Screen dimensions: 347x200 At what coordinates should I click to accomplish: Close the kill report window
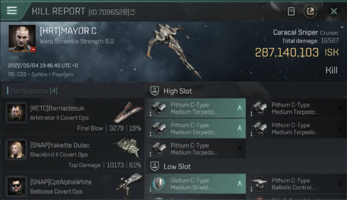tap(334, 11)
